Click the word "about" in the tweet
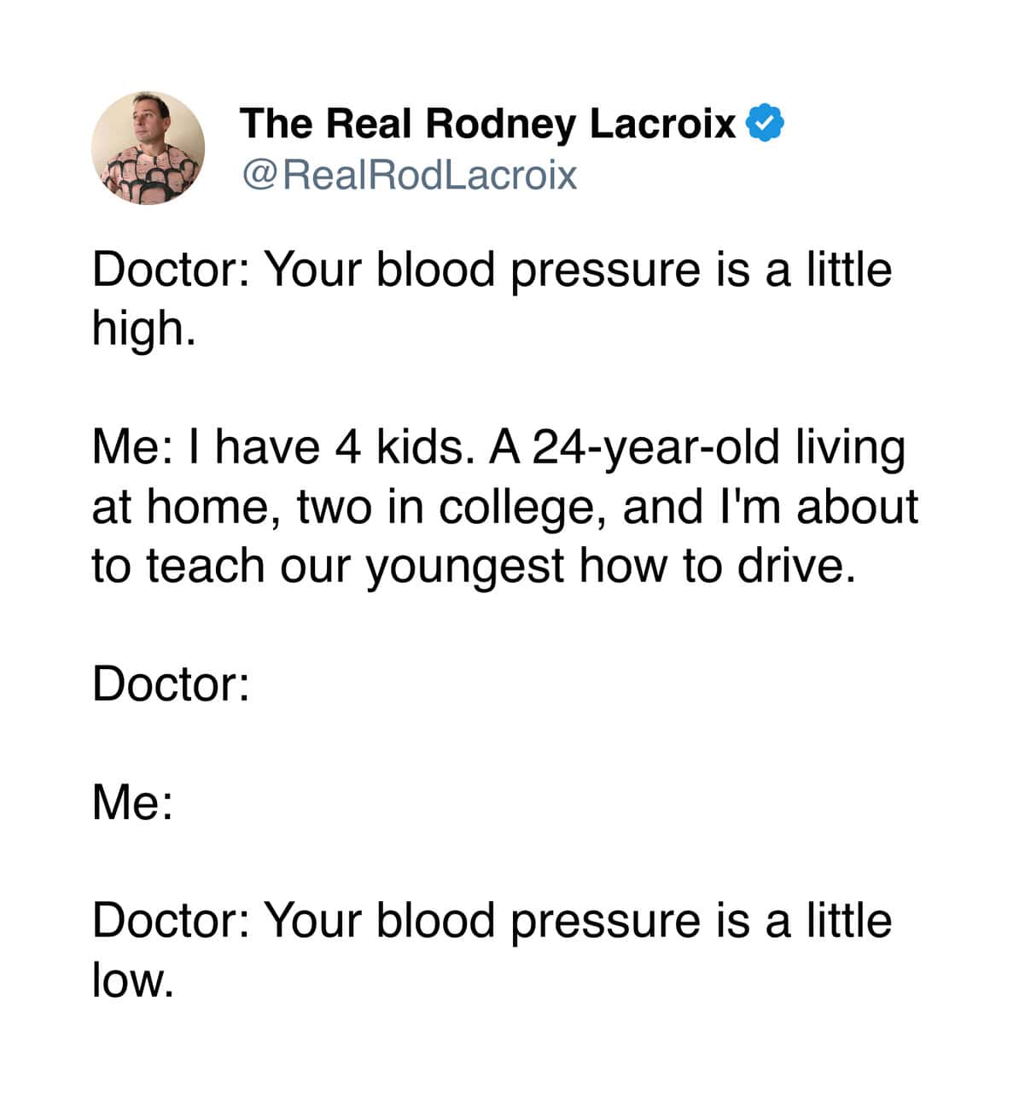This screenshot has height=1100, width=1025. coord(857,507)
